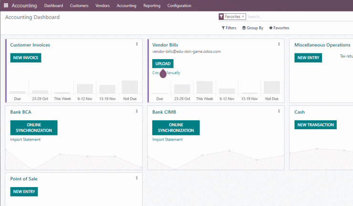Click the 6-12 Nov bar in Customer Invoices
Viewport: 353px width, 206px height.
(85, 89)
